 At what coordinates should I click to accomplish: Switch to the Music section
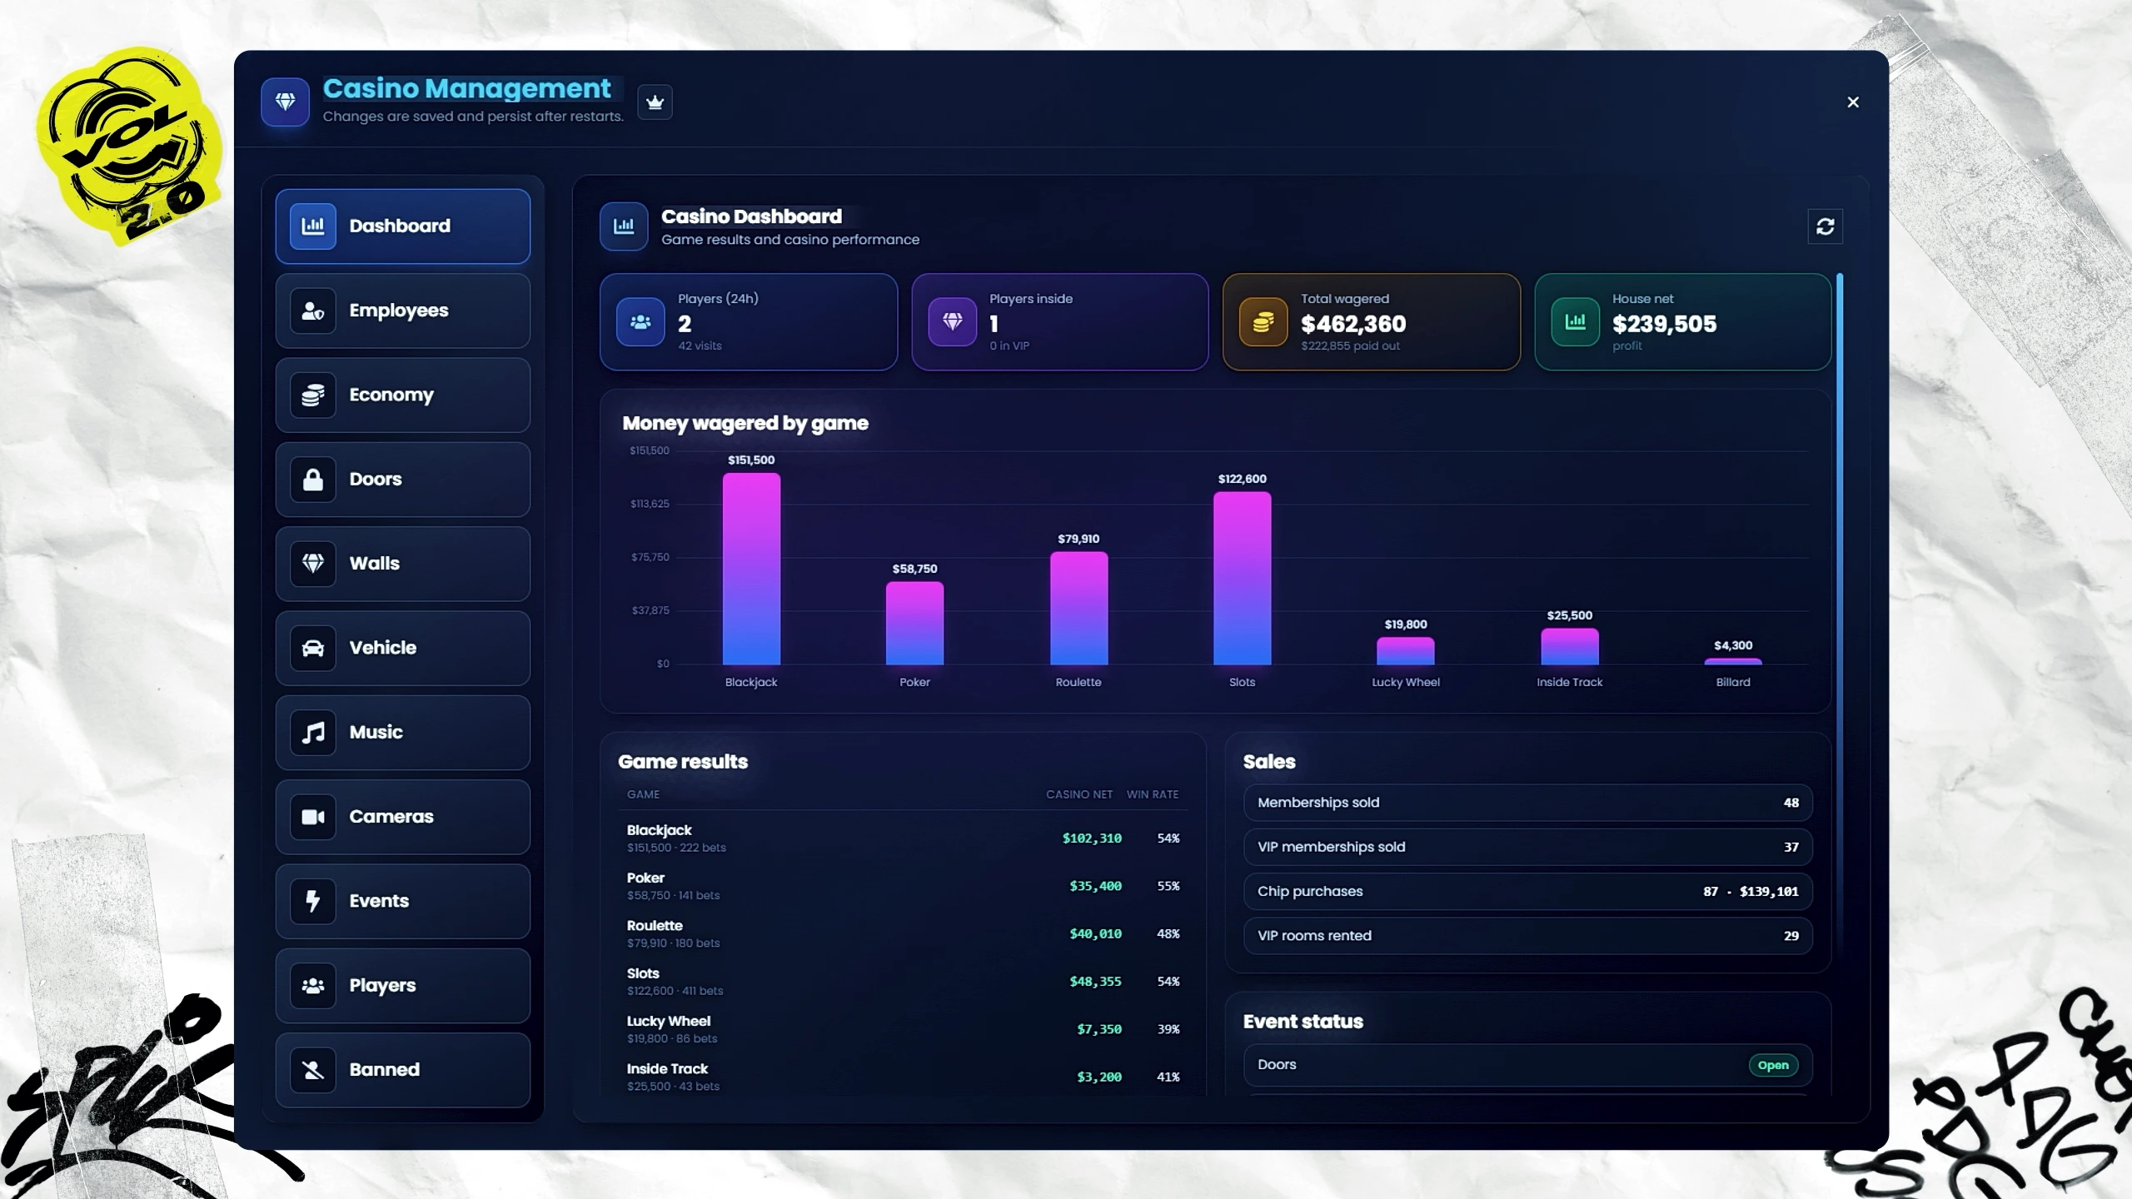[403, 733]
